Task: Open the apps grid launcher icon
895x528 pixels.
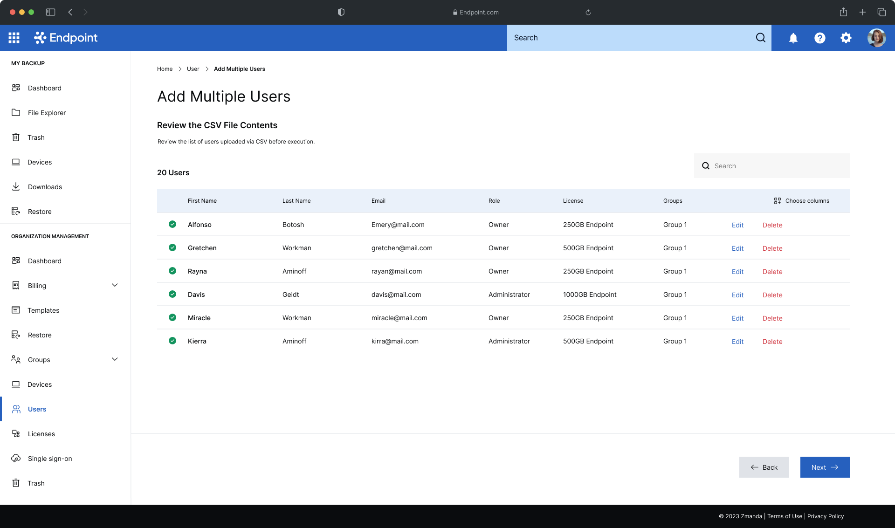Action: (14, 38)
